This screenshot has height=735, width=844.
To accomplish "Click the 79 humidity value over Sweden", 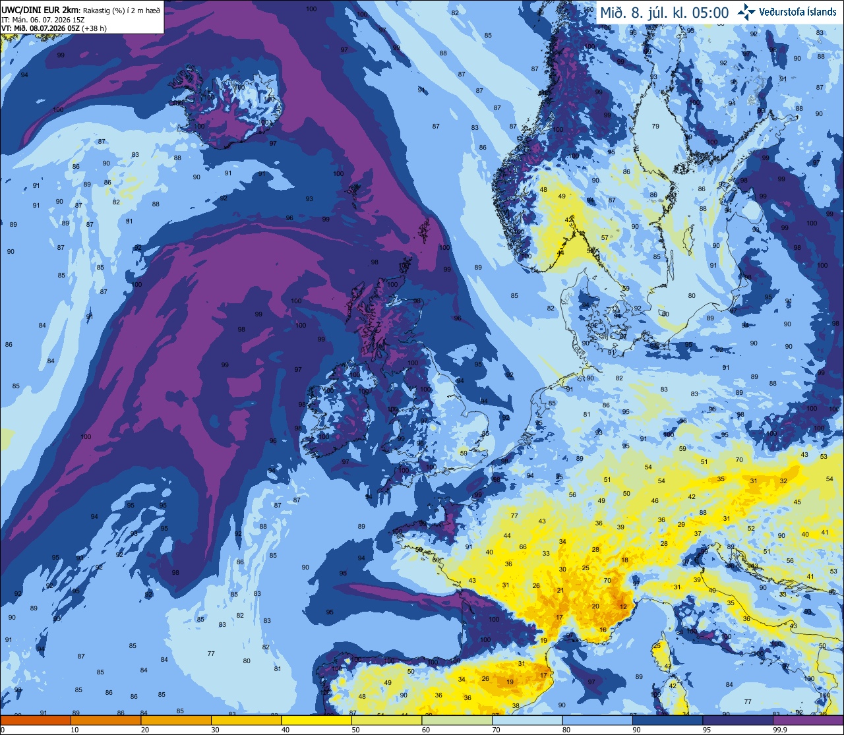I will [x=655, y=126].
